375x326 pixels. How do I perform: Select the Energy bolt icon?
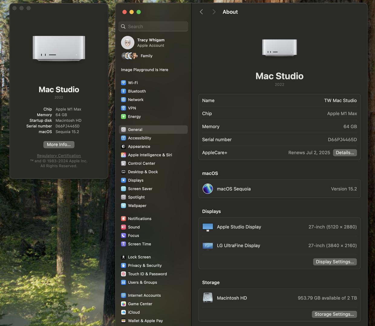point(123,117)
